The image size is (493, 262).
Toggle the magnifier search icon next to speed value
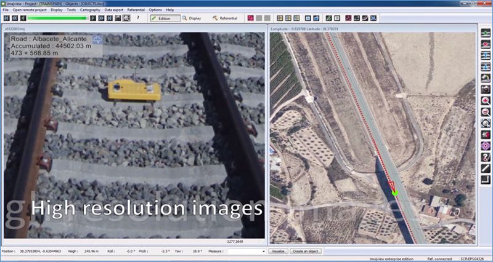pyautogui.click(x=126, y=18)
